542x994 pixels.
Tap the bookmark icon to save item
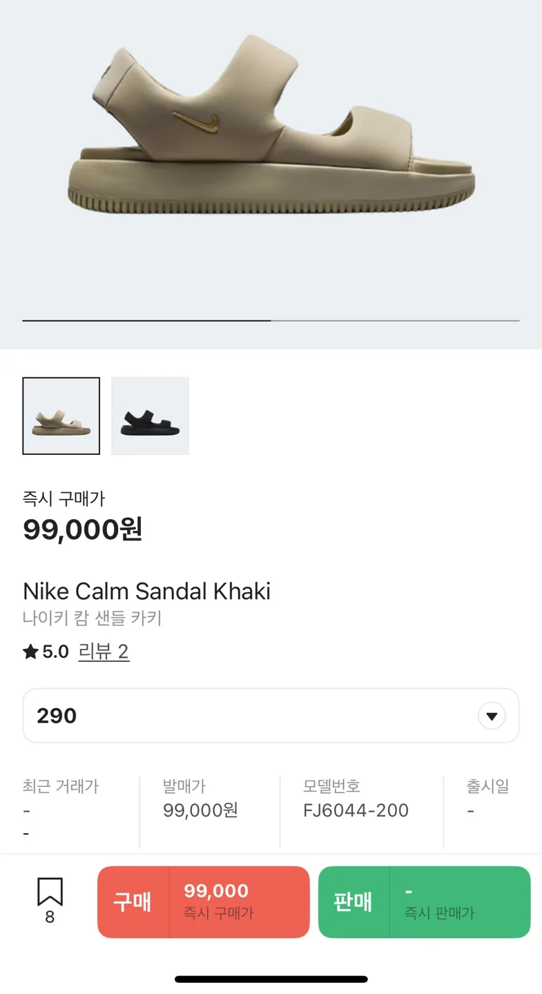(50, 892)
